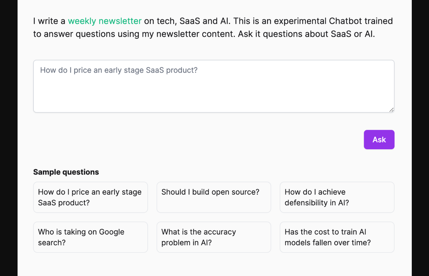Choose the 'Should I build open source?' sample question

pyautogui.click(x=213, y=197)
